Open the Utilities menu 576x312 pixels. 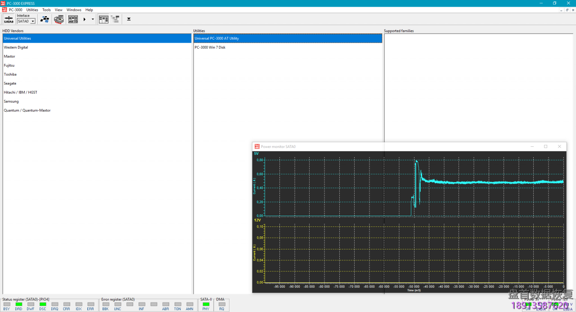pos(31,9)
